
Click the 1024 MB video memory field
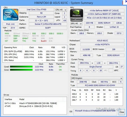[89, 23]
